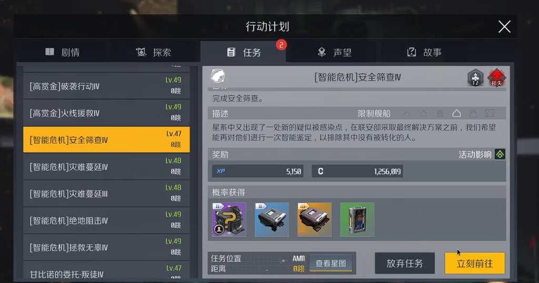
Task: Open the 故事 tab
Action: coord(425,52)
